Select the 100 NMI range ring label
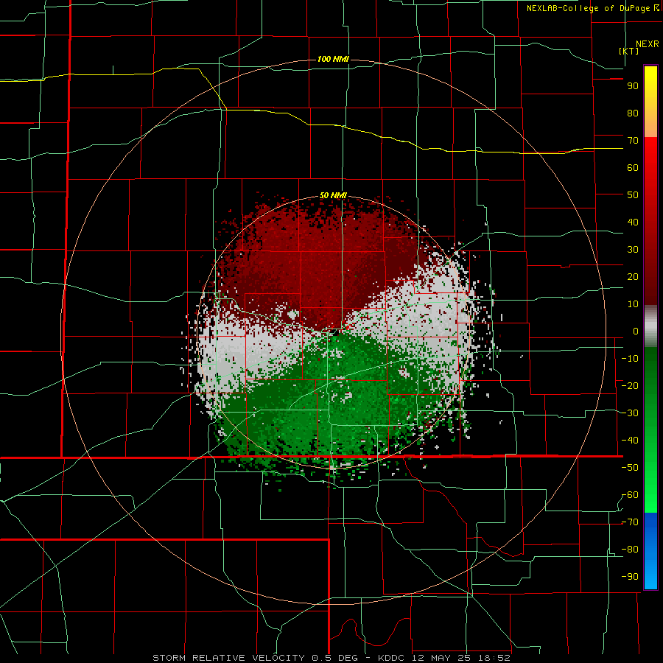 (333, 59)
